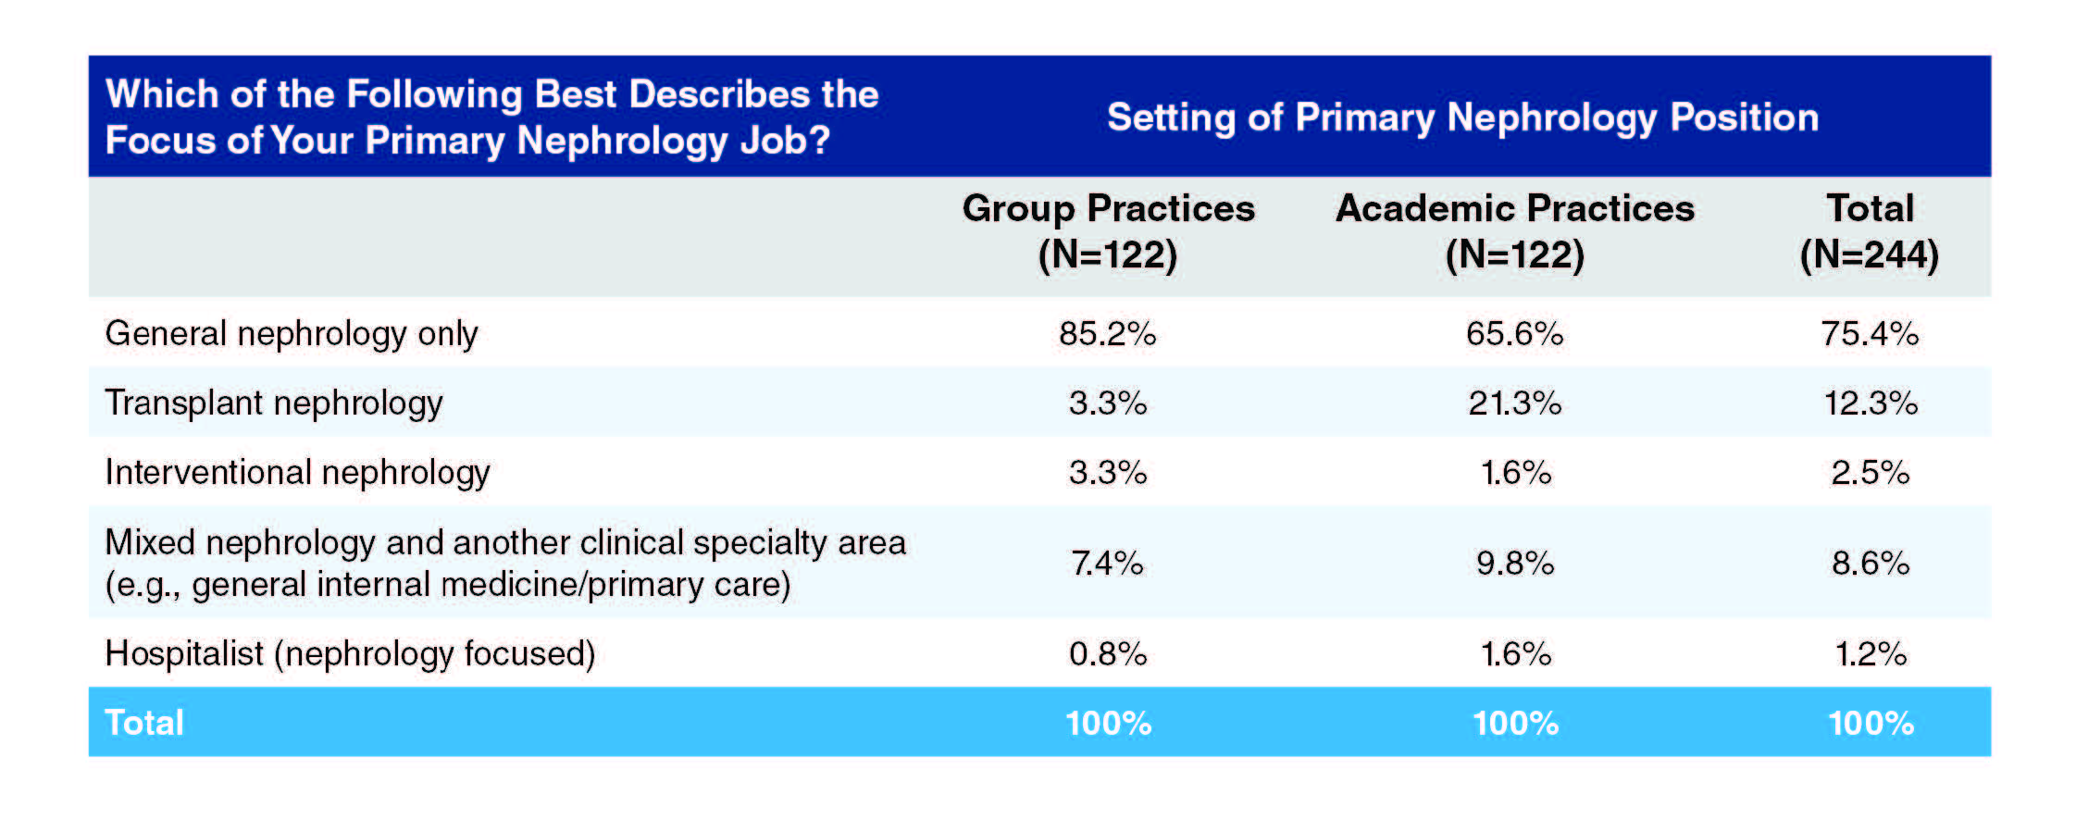Select the 0.8% hospitalist value
Screen dimensions: 2076x831
click(x=1108, y=653)
